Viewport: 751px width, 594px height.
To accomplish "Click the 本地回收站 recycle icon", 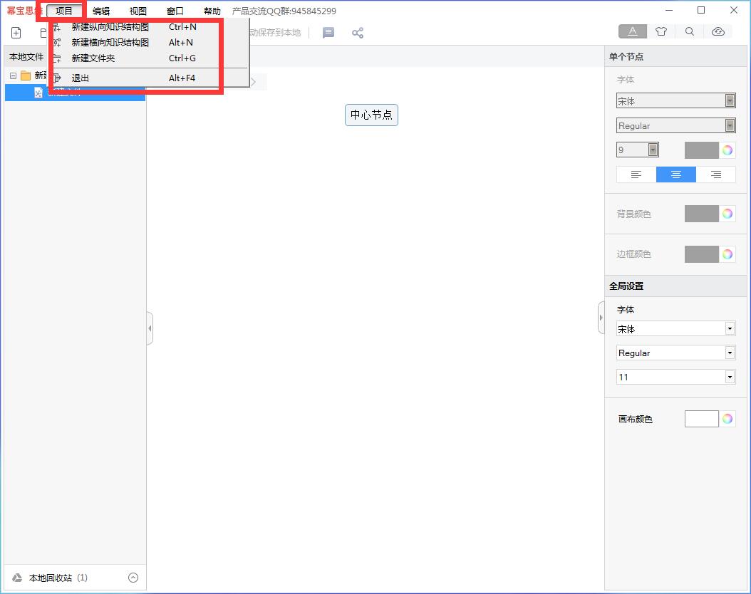I will [x=18, y=578].
